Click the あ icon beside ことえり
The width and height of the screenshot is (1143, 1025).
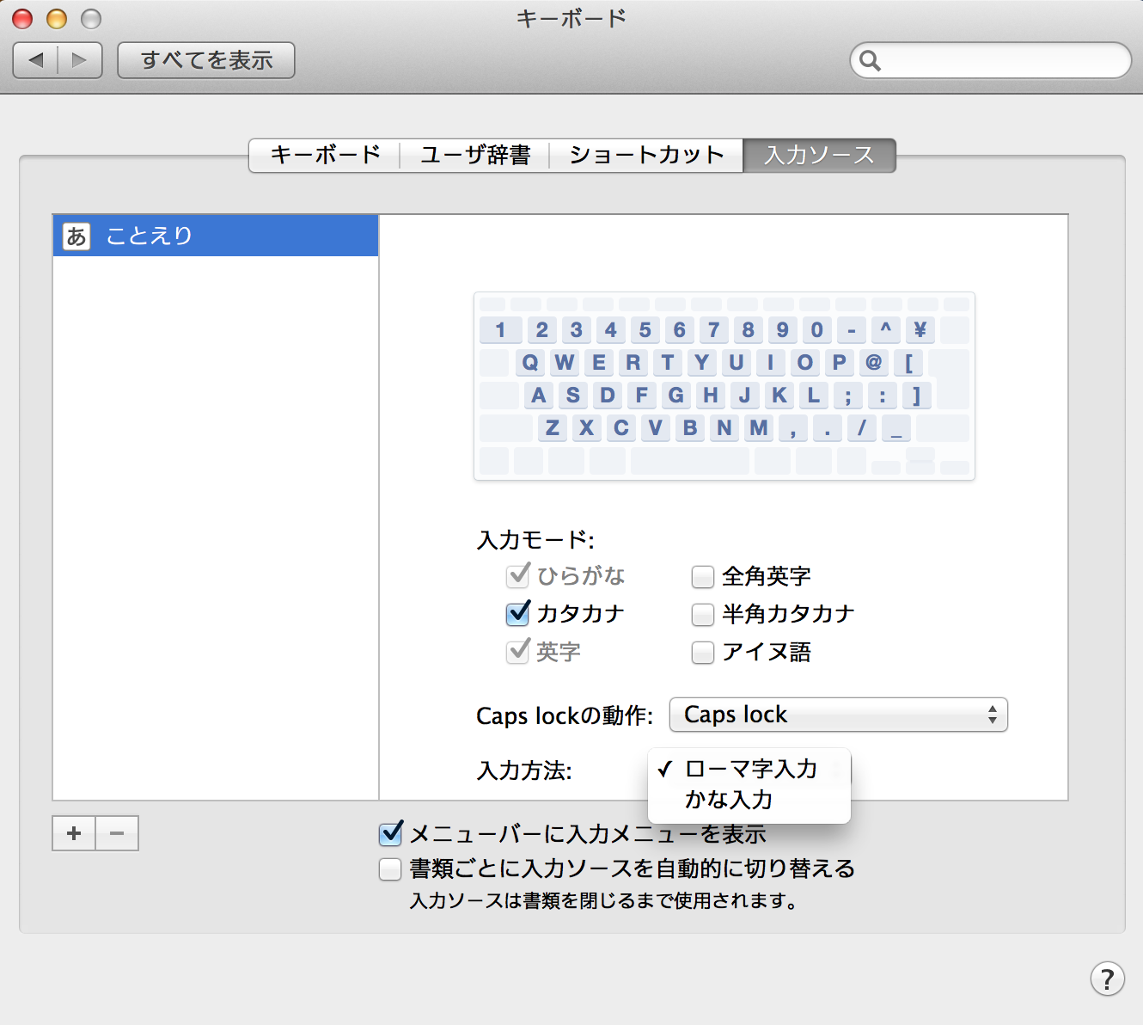coord(76,236)
